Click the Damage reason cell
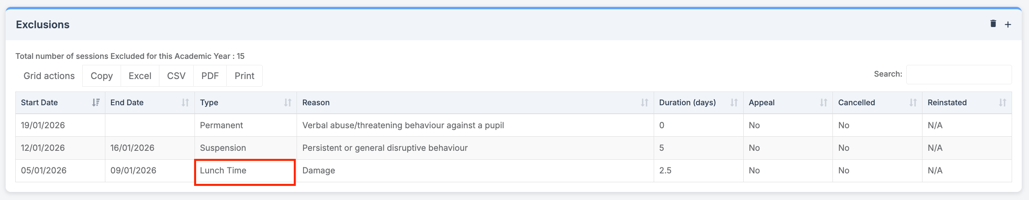The width and height of the screenshot is (1029, 200). 319,171
